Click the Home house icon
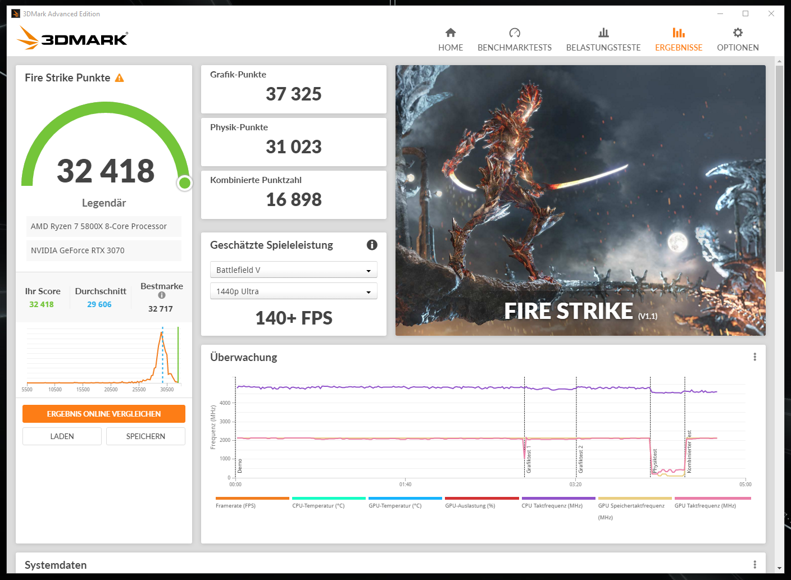The width and height of the screenshot is (791, 580). pos(451,33)
